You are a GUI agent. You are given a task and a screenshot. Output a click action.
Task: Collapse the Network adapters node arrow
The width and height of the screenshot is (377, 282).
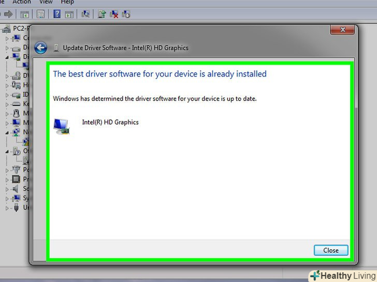(x=7, y=133)
